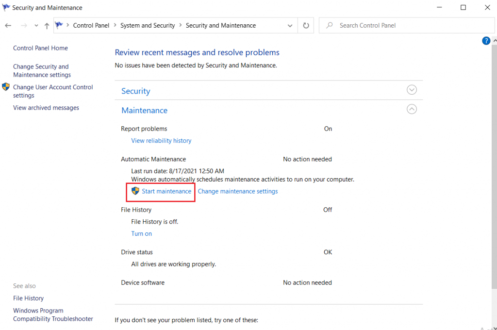Turn on File History
This screenshot has width=497, height=330.
(x=141, y=233)
